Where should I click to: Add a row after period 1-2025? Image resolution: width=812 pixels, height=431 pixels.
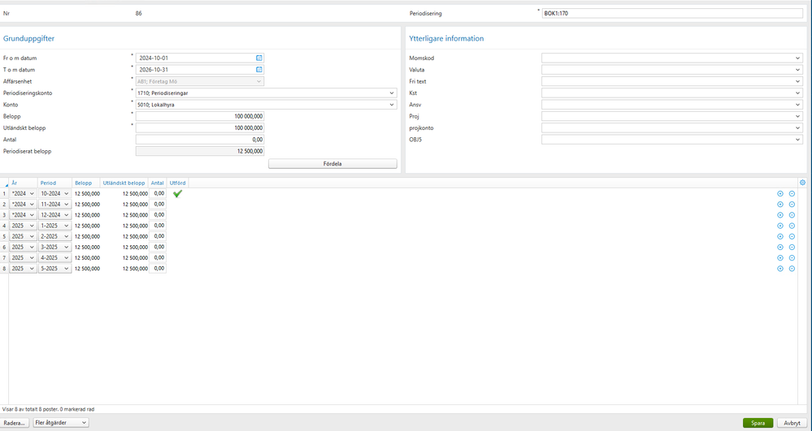[x=780, y=226]
